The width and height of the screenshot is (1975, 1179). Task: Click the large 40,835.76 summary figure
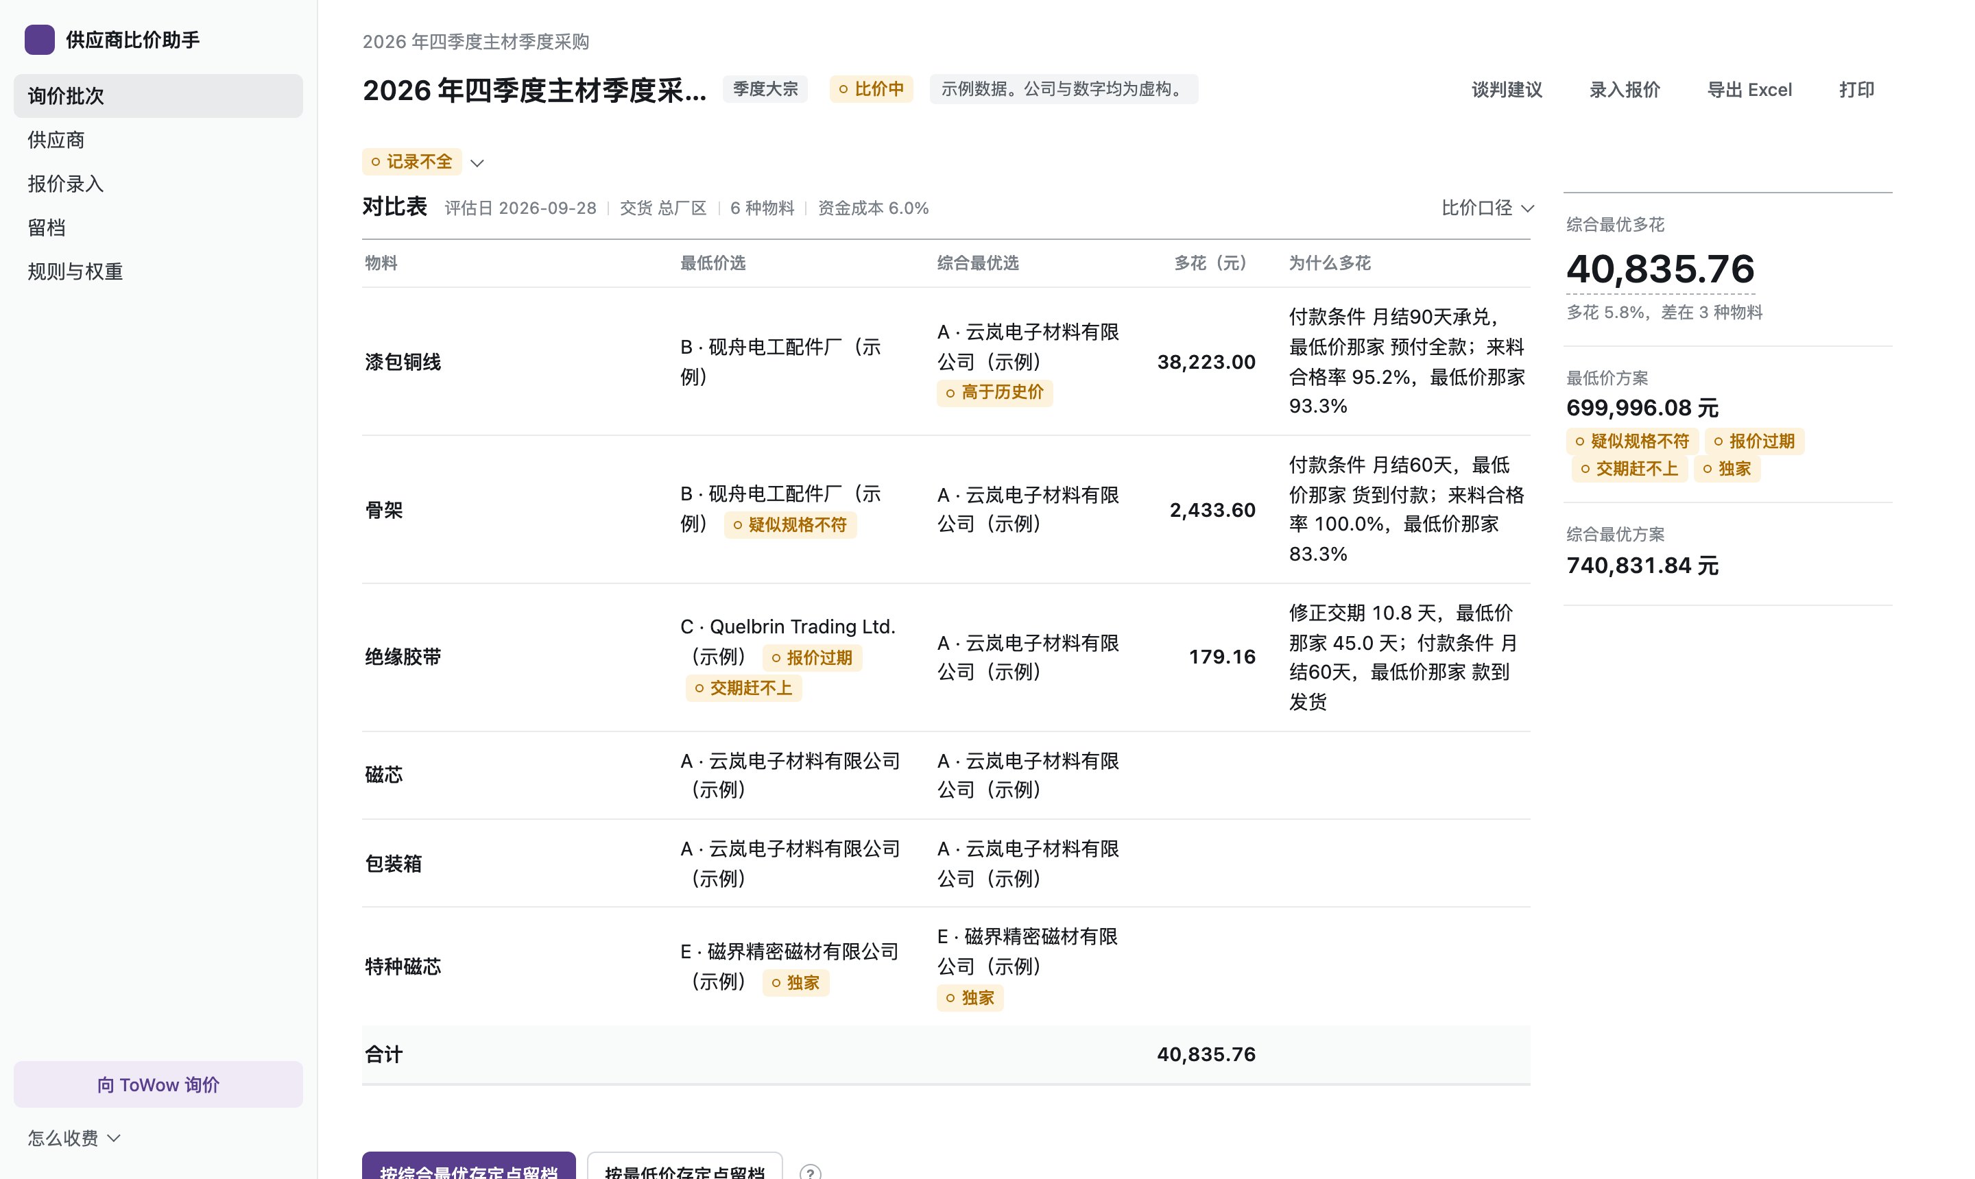coord(1660,269)
